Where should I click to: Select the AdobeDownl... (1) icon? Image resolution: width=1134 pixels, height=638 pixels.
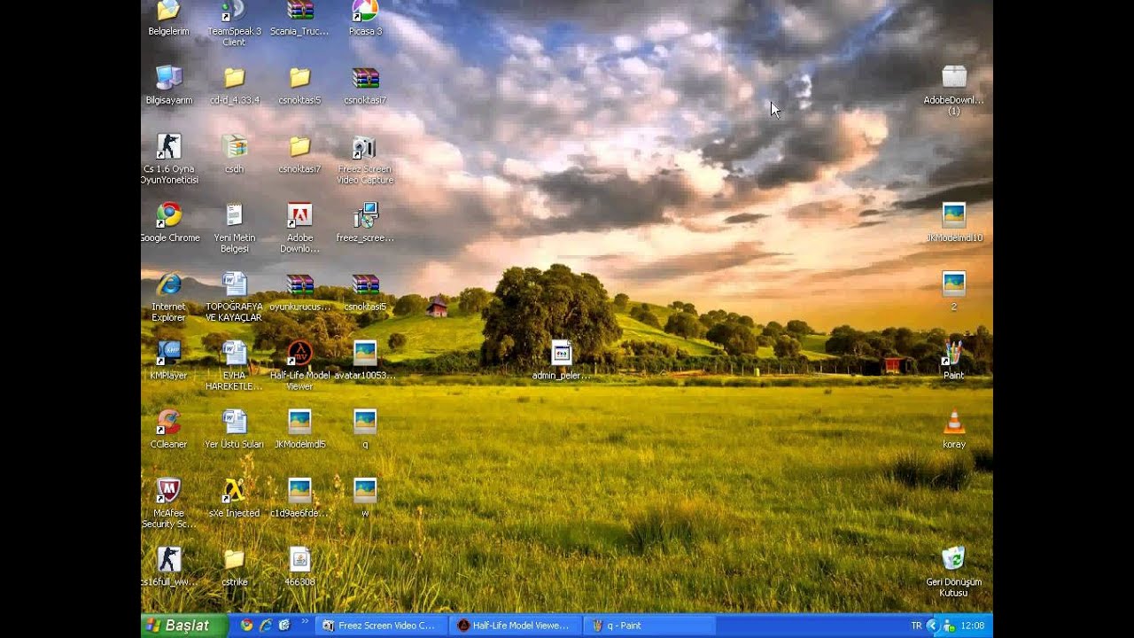click(x=953, y=78)
